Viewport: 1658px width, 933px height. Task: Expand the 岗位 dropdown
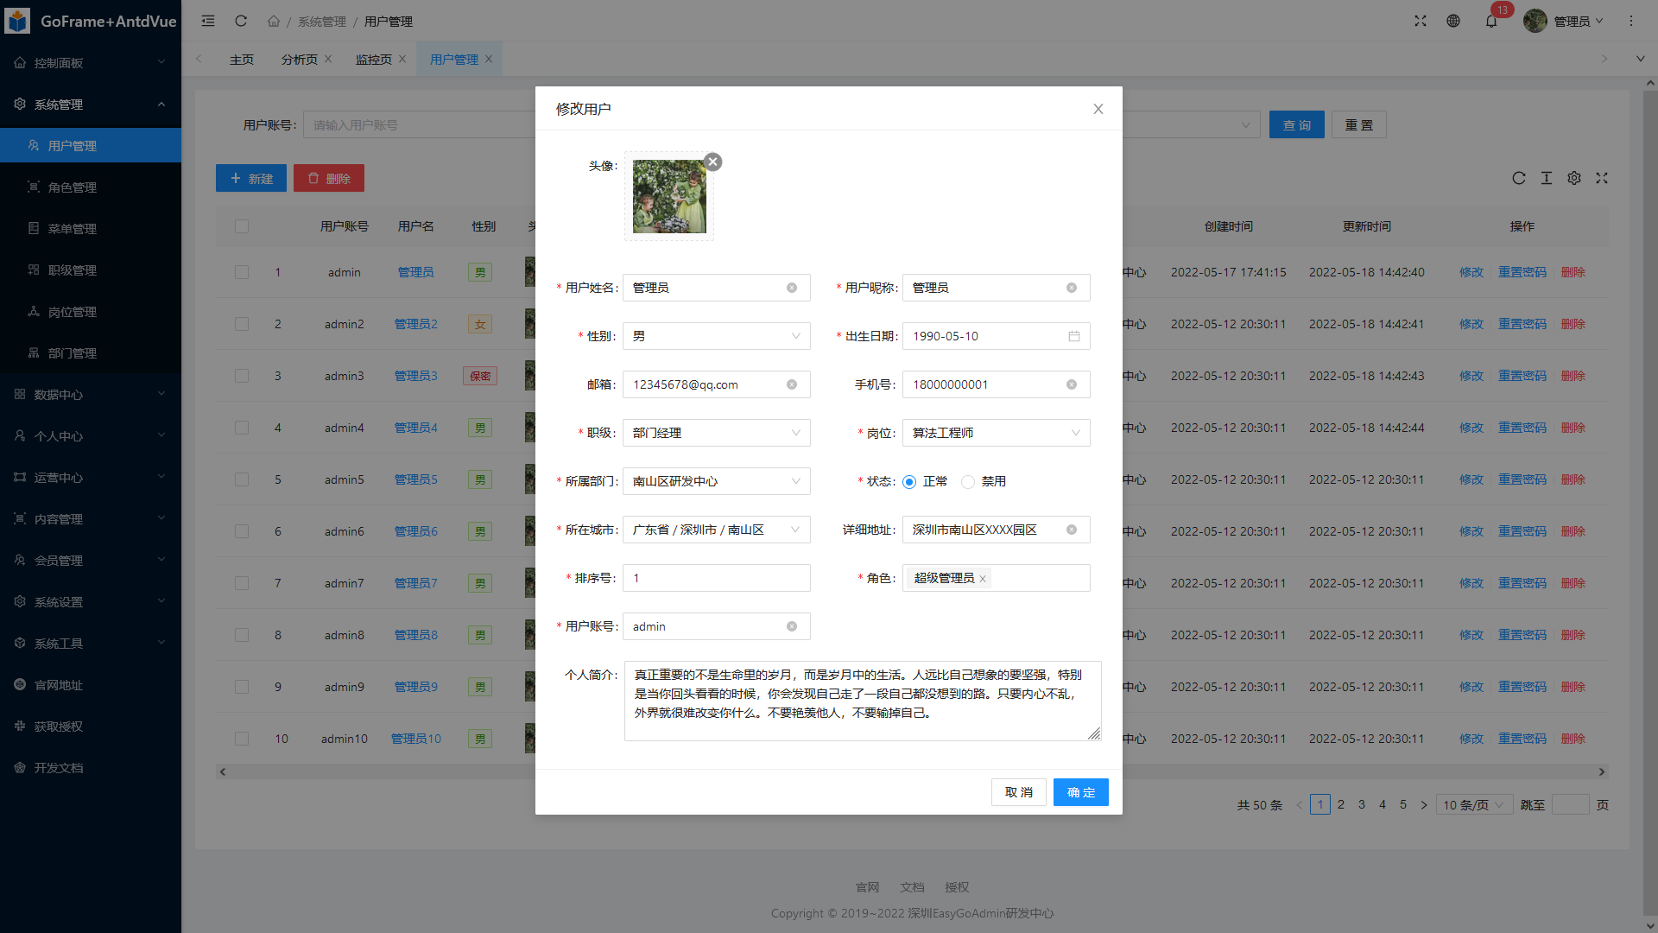996,433
